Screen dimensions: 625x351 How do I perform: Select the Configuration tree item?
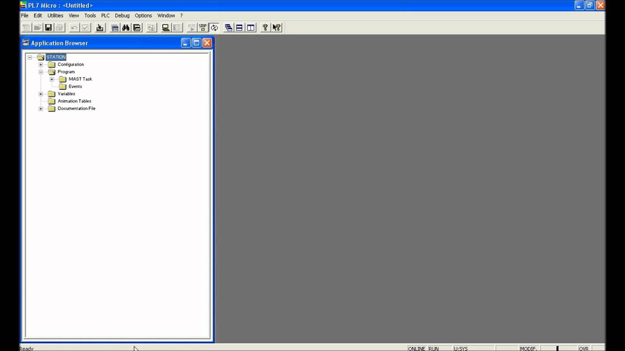[x=71, y=64]
